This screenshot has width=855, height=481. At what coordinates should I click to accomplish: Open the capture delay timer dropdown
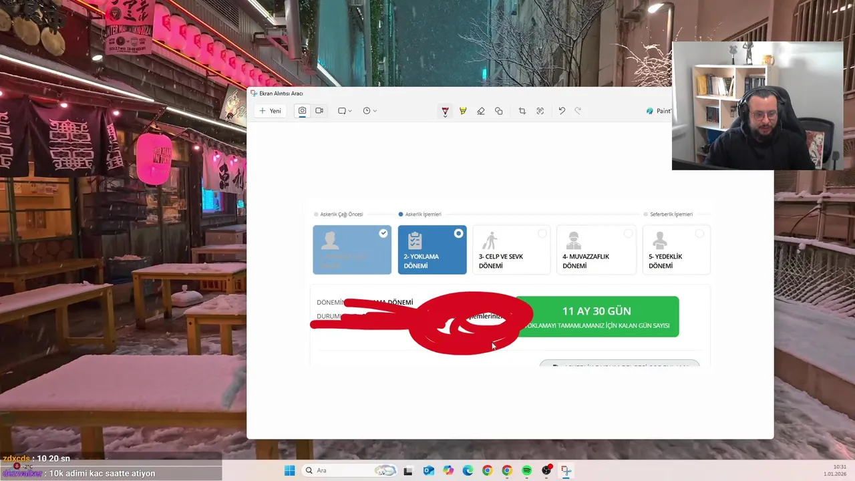pos(369,111)
